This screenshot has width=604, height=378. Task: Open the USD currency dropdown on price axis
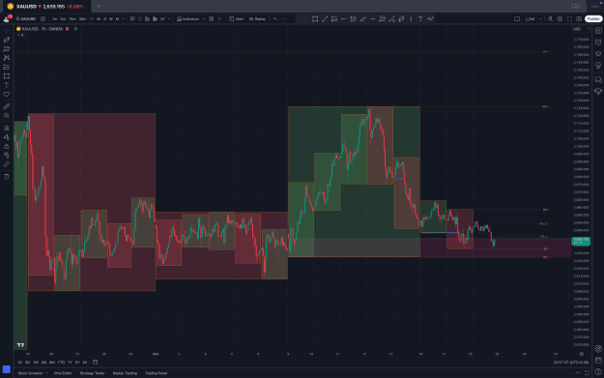tap(581, 29)
